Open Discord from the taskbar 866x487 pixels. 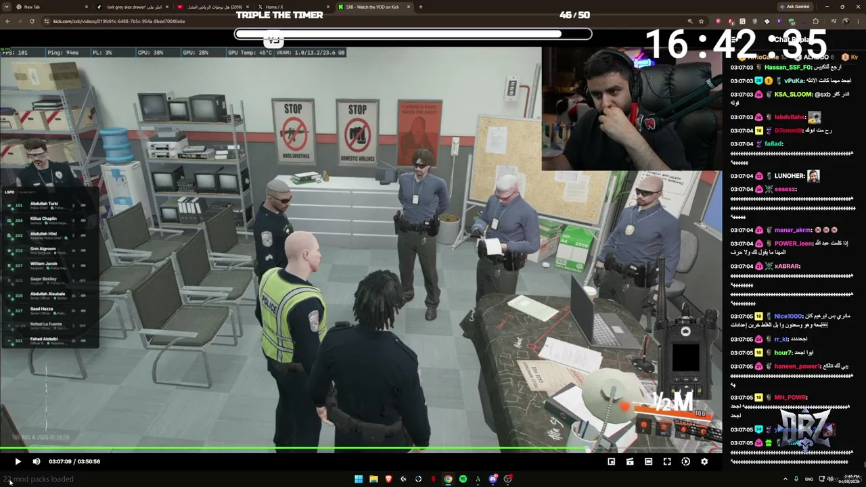pyautogui.click(x=493, y=479)
